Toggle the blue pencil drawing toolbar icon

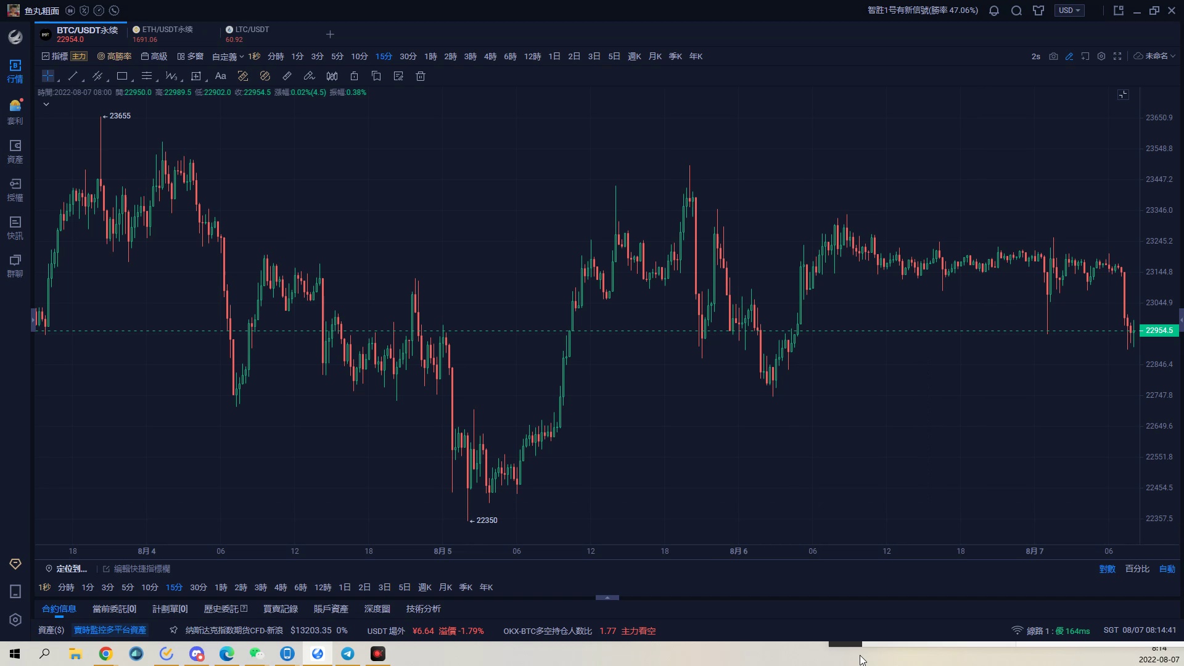click(1069, 56)
